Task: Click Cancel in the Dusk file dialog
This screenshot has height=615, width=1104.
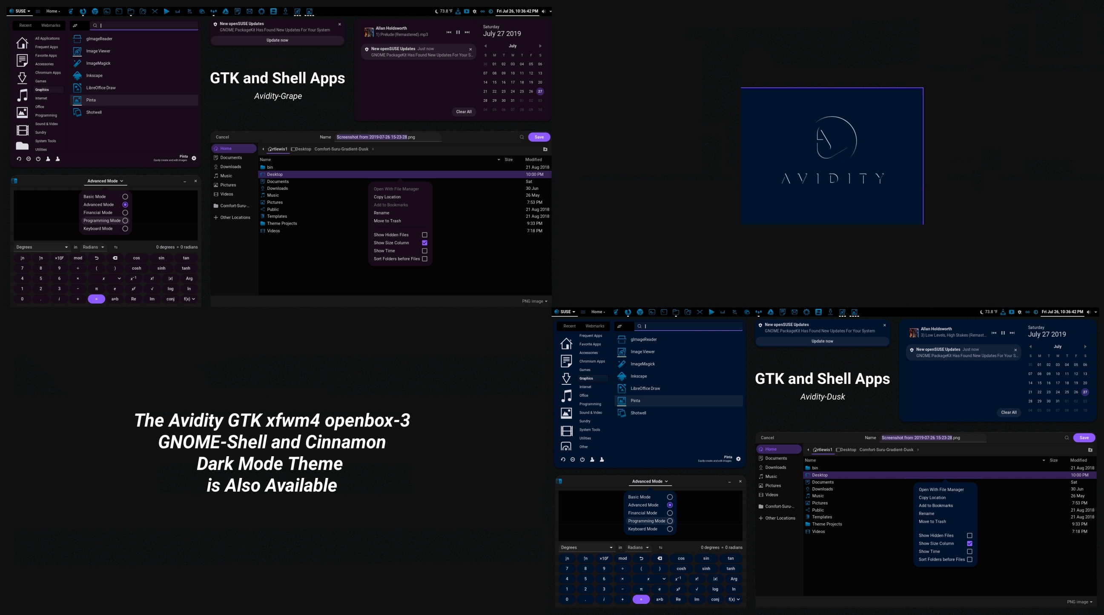Action: click(x=767, y=438)
